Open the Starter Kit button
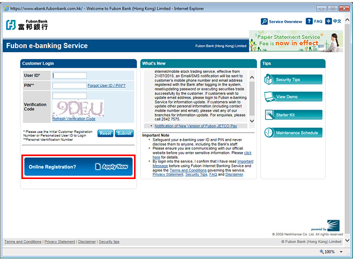 [294, 115]
